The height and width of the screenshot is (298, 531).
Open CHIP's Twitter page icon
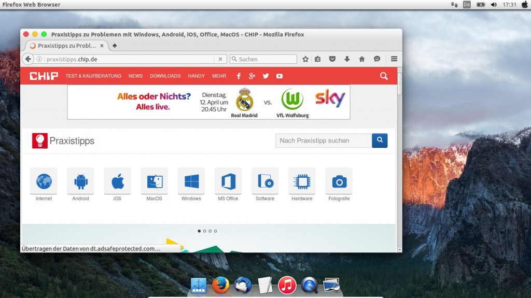pos(265,76)
